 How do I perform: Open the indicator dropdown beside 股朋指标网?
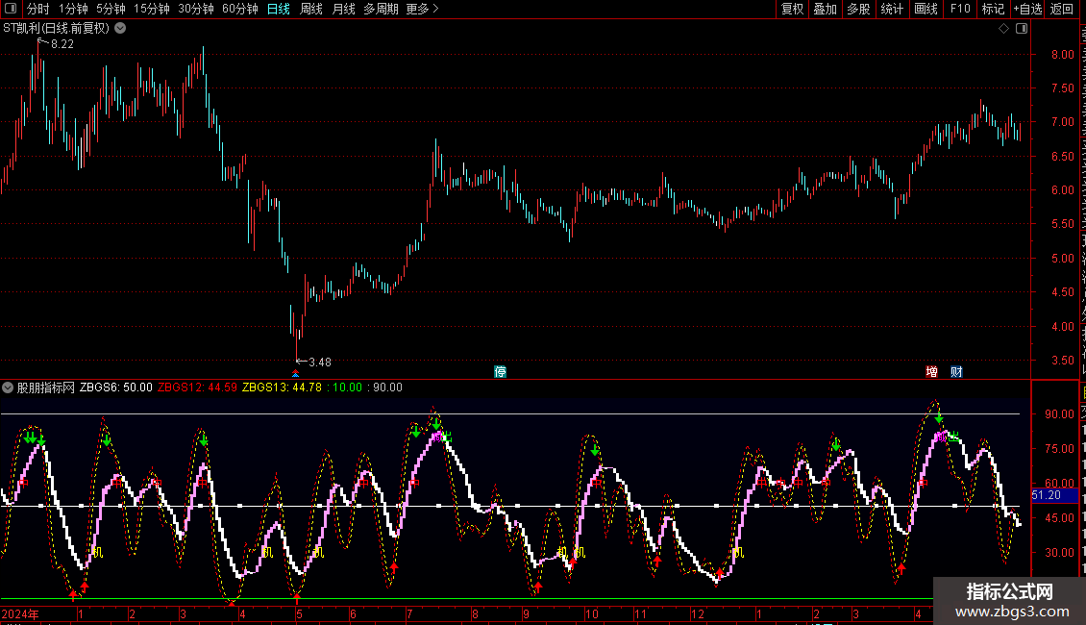[x=8, y=387]
